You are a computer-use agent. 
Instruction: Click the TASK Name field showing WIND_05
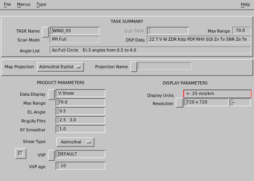click(x=75, y=31)
